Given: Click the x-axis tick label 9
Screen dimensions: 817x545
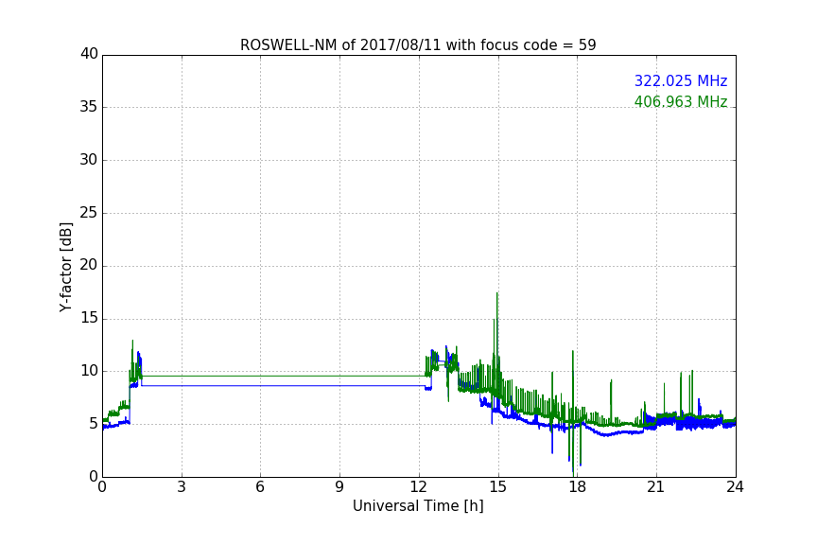Looking at the screenshot, I should click(339, 487).
